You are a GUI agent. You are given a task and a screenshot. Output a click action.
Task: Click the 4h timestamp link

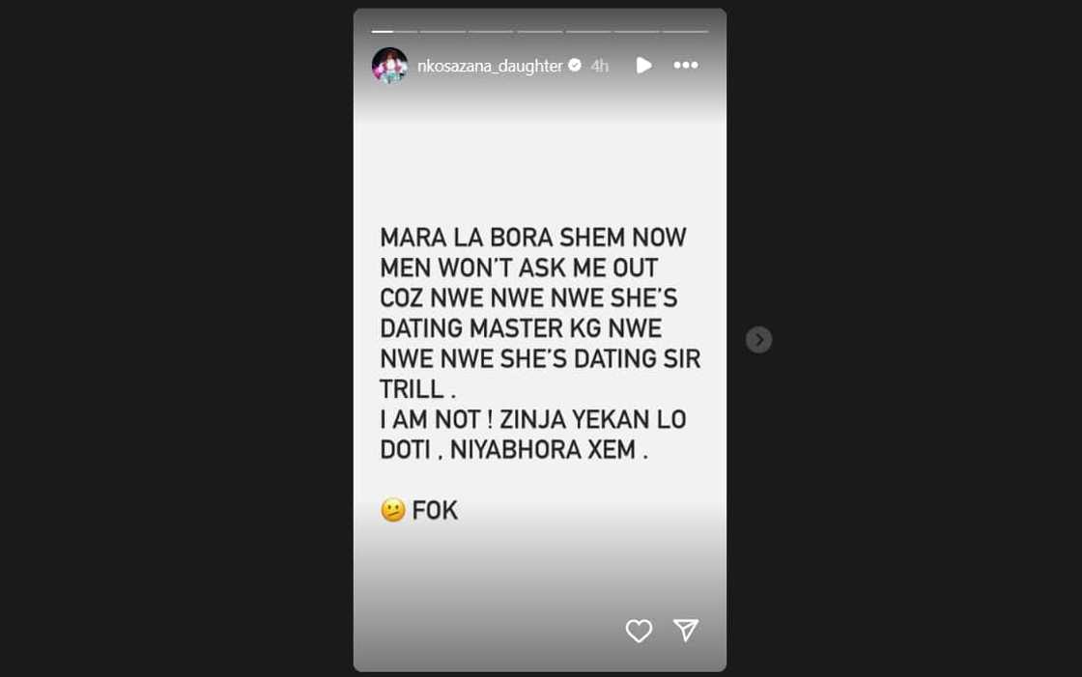(599, 66)
